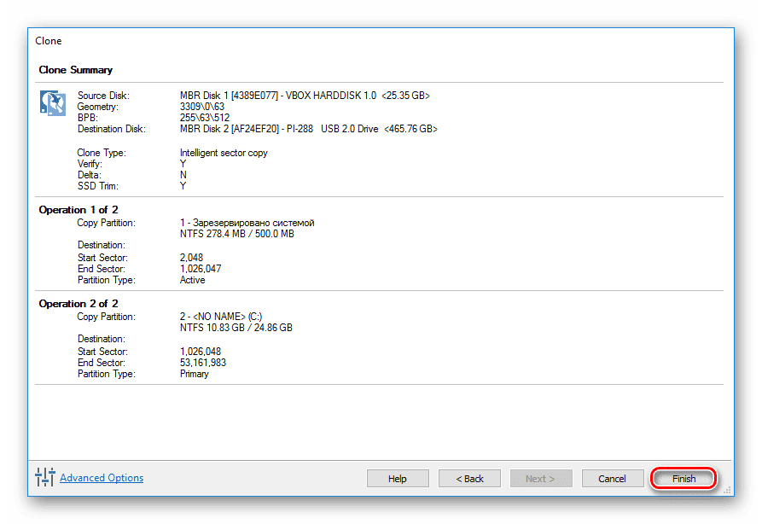Select the Geometry value 3309\0\63

(x=202, y=107)
